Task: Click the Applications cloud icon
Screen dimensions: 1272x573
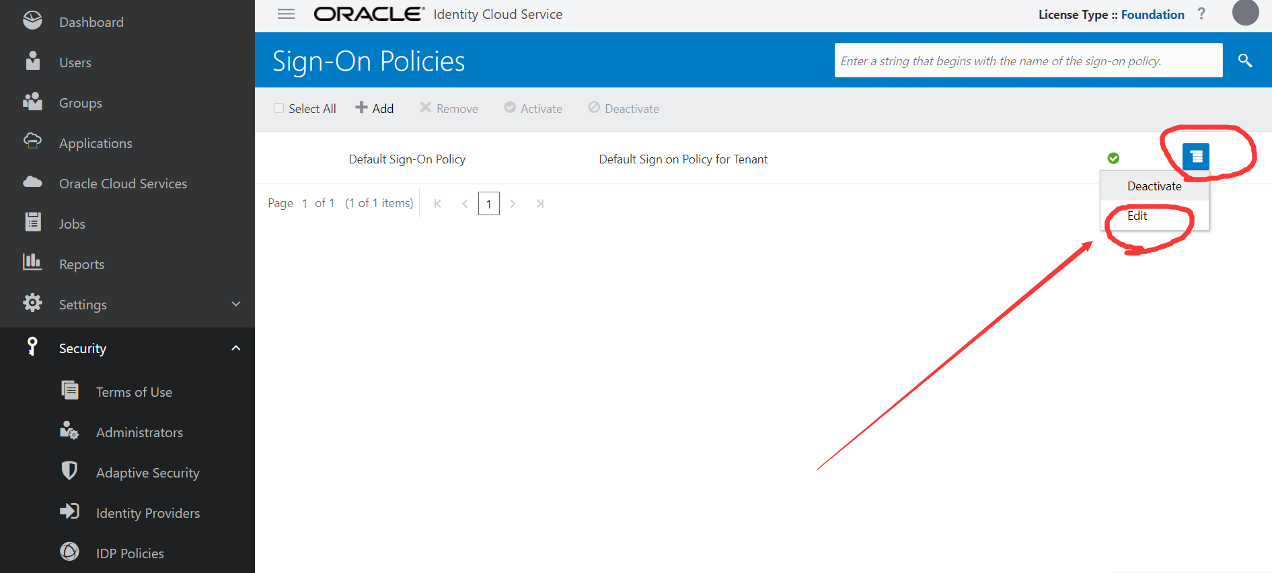Action: (x=32, y=141)
